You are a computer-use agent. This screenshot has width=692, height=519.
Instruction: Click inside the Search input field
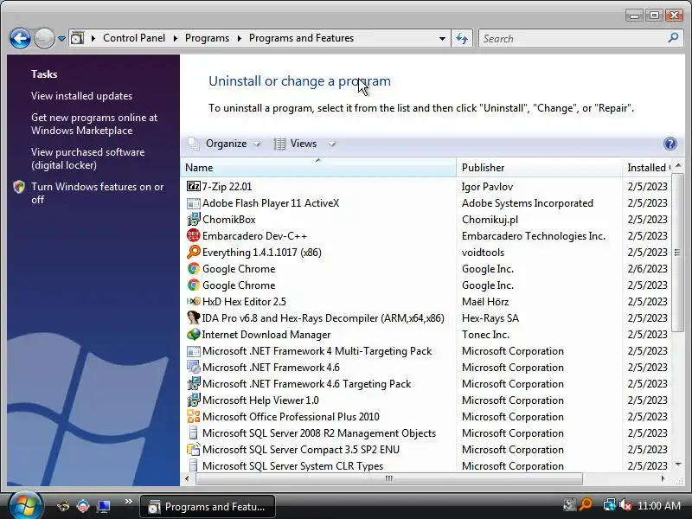click(573, 38)
